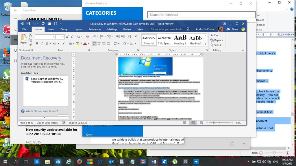Pick the red font color swatch button

click(85, 44)
